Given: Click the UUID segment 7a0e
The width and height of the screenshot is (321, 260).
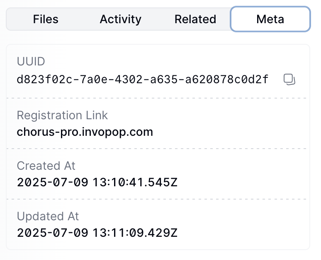Looking at the screenshot, I should coord(94,79).
